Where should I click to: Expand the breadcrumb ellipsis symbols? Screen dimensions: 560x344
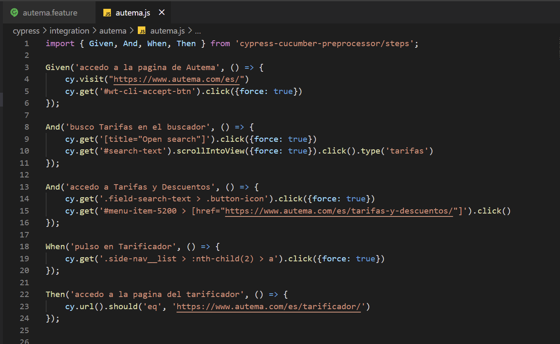[198, 31]
